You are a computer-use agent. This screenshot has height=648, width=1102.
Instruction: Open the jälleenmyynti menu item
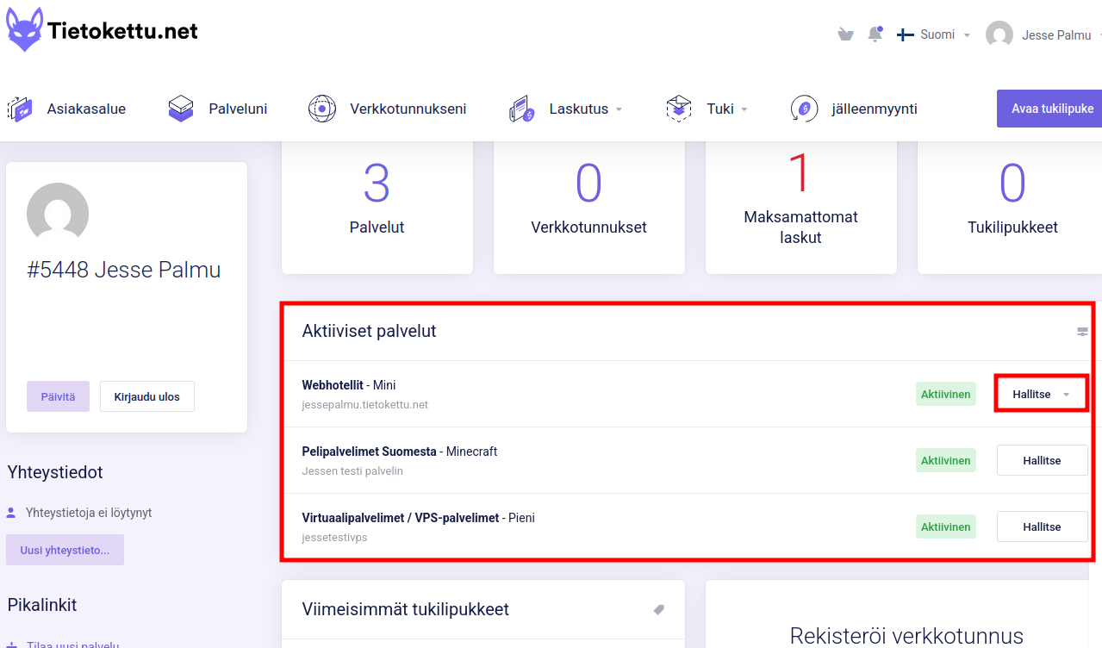(875, 109)
